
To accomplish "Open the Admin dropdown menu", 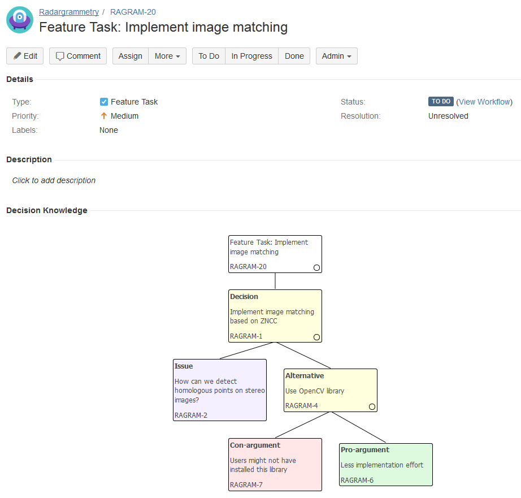I will click(336, 55).
